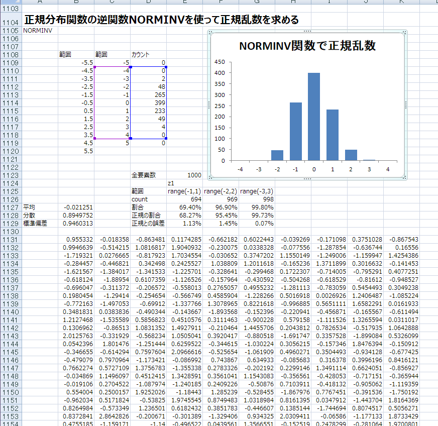Click the 全要素数 label cell
Viewport: 438px width, 426px height.
click(x=148, y=175)
